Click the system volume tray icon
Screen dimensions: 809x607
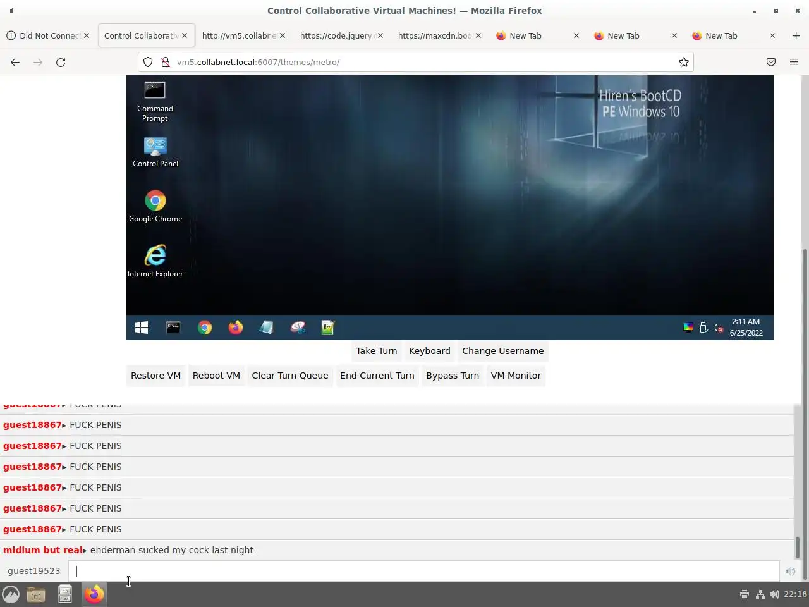774,594
